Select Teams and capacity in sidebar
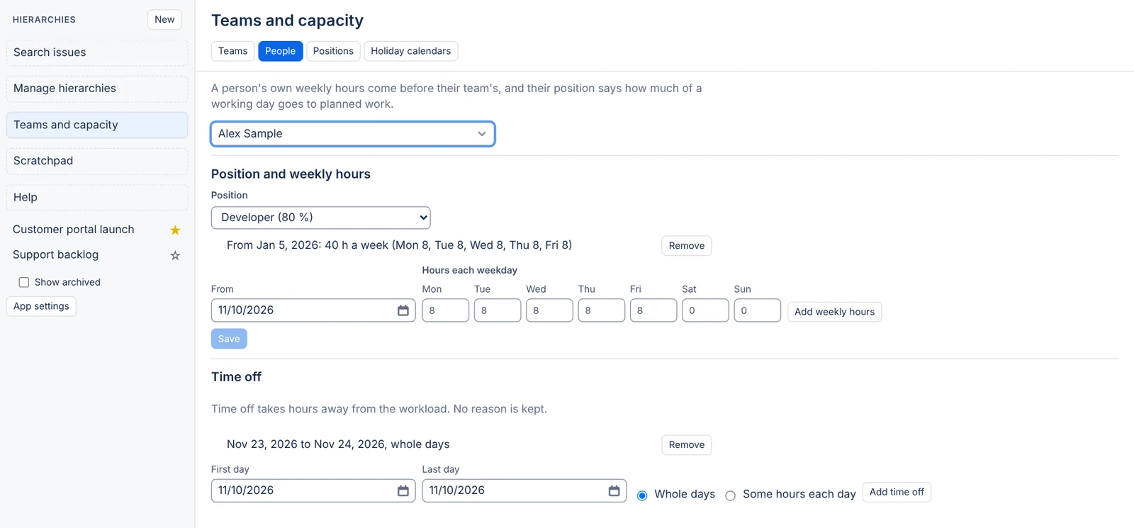The width and height of the screenshot is (1134, 528). (x=97, y=125)
